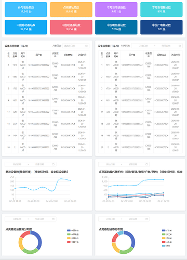This screenshot has width=187, height=260.
Task: Open the 中国广电基站数 770 card
Action: click(162, 27)
